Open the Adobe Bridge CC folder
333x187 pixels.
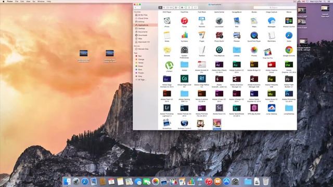(x=254, y=64)
